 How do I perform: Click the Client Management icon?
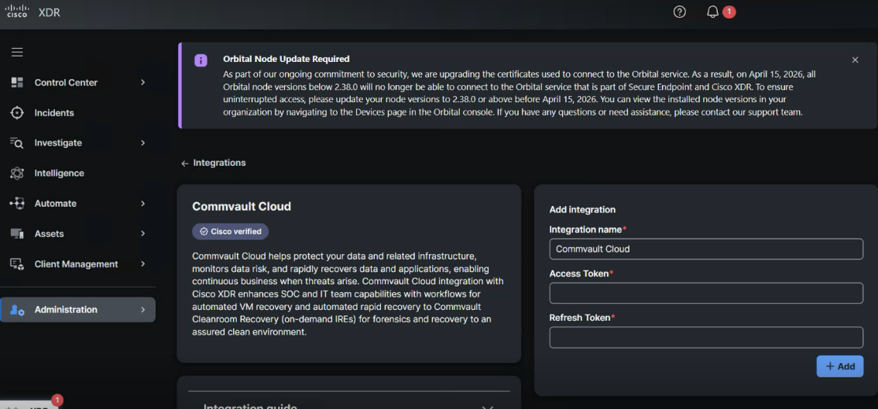[17, 264]
